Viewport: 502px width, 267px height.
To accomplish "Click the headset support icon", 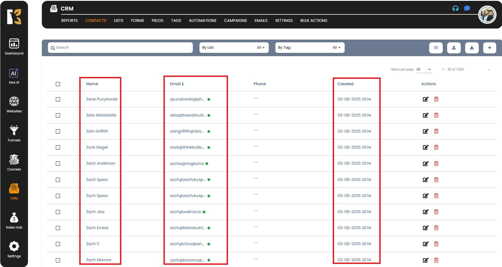I will coord(455,8).
